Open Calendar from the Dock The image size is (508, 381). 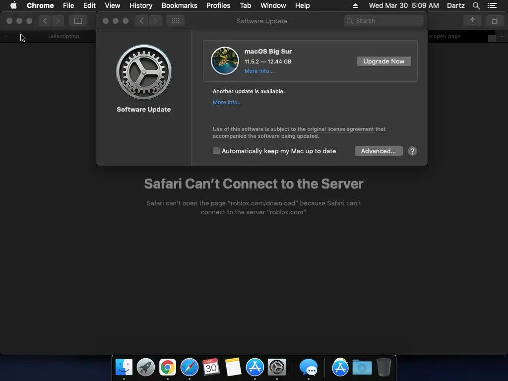click(x=211, y=367)
